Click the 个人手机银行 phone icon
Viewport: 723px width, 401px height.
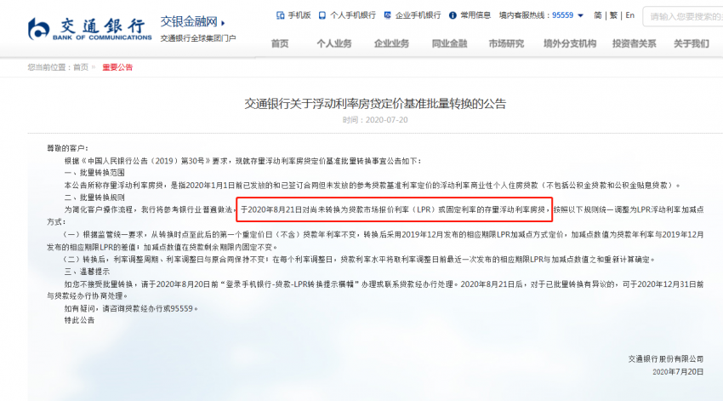click(322, 15)
